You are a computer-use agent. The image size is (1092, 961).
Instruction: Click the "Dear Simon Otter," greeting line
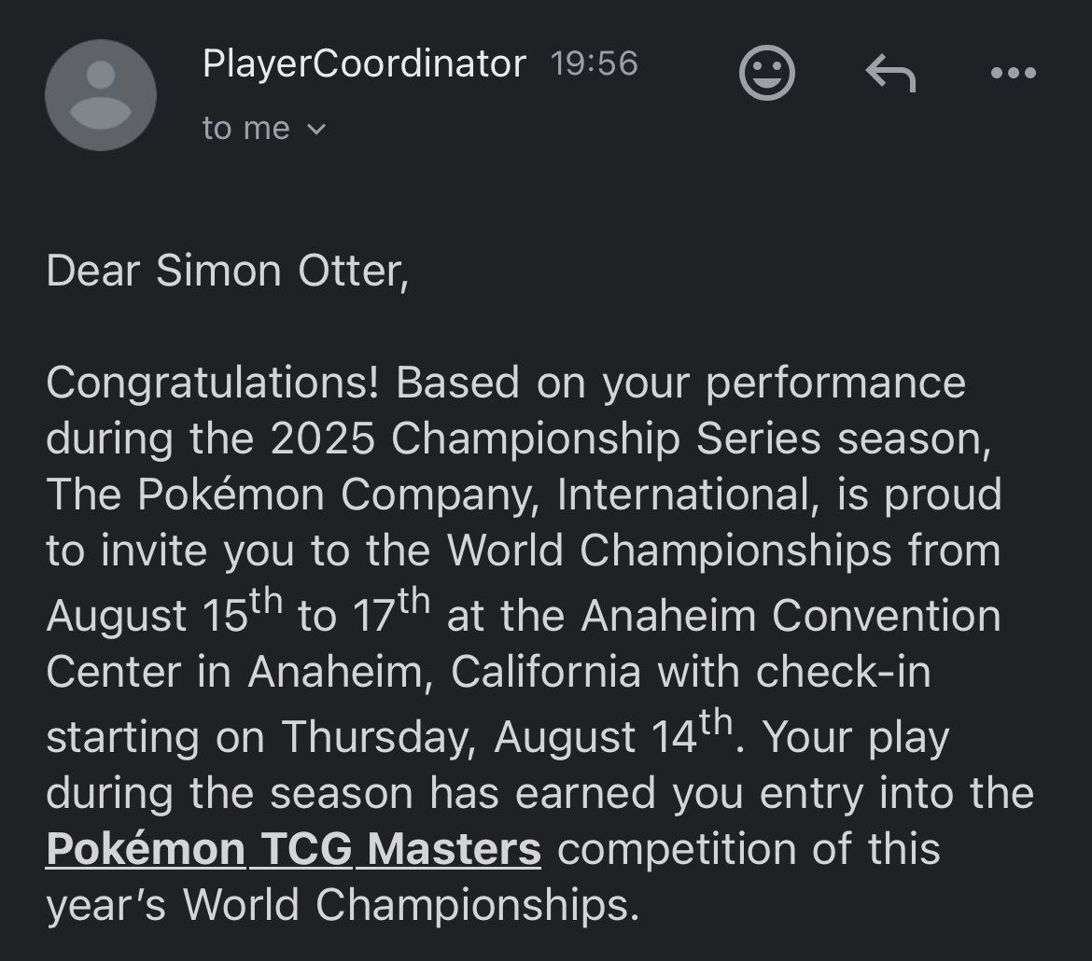point(227,272)
